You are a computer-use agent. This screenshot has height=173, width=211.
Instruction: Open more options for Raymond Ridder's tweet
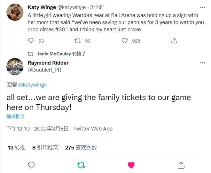202,63
